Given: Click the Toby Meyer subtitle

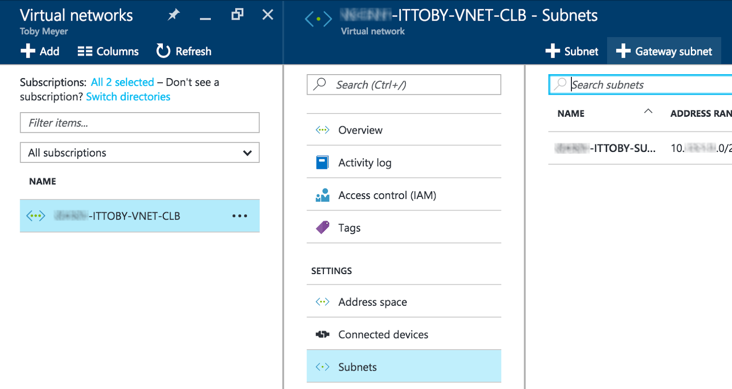Looking at the screenshot, I should (44, 32).
